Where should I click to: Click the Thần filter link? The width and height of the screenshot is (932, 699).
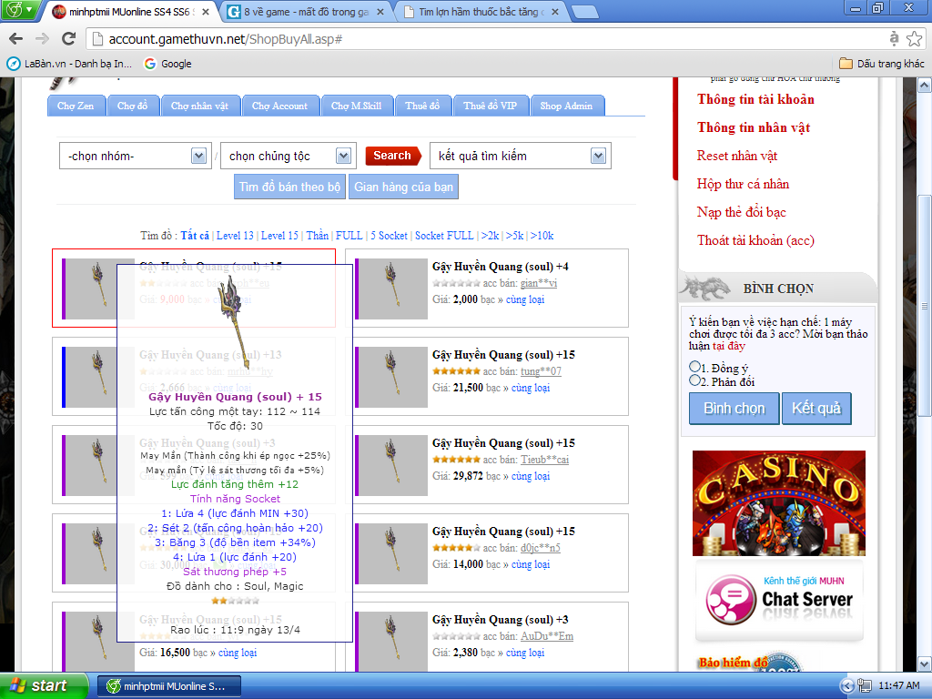pyautogui.click(x=318, y=236)
